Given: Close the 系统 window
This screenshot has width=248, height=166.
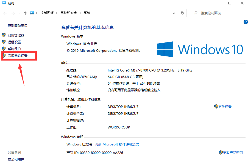Looking at the screenshot, I should 242,3.
